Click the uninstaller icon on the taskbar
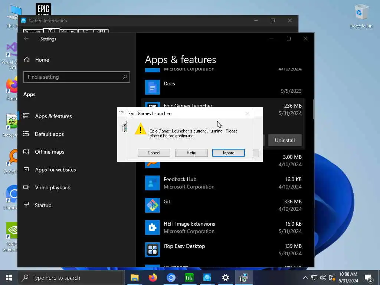380x285 pixels. pos(243,278)
